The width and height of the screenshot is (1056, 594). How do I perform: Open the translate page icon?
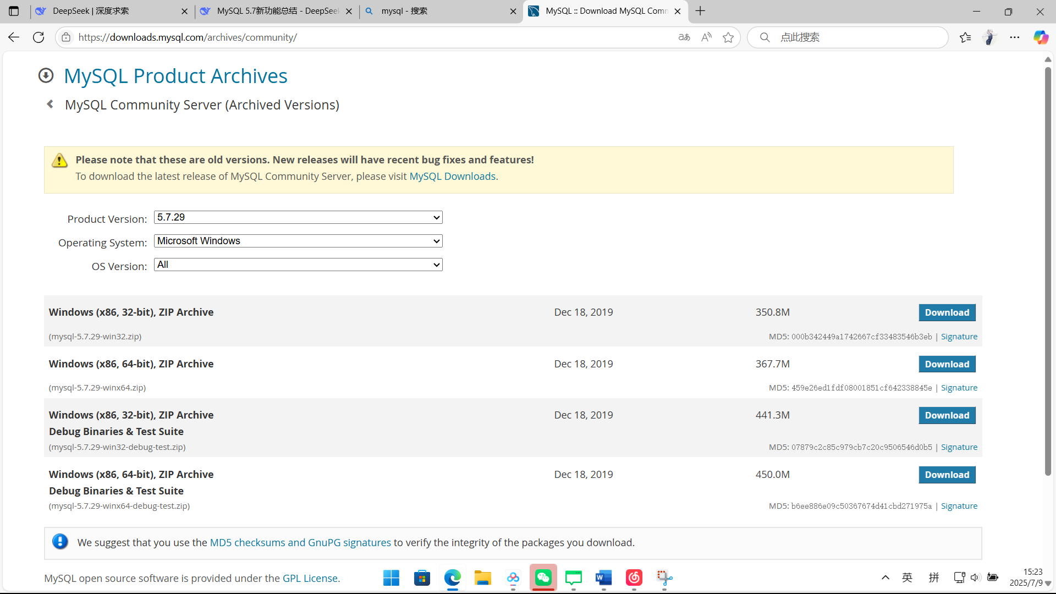pos(684,37)
